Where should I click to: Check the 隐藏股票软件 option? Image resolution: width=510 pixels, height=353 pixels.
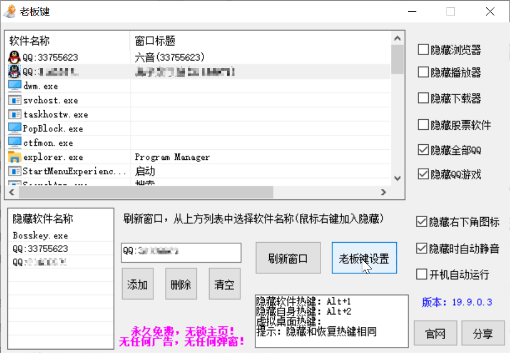click(x=422, y=124)
